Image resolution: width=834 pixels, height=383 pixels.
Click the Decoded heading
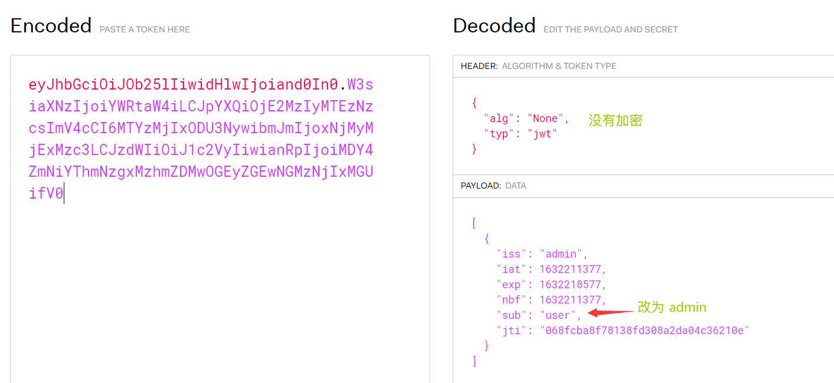click(x=494, y=25)
